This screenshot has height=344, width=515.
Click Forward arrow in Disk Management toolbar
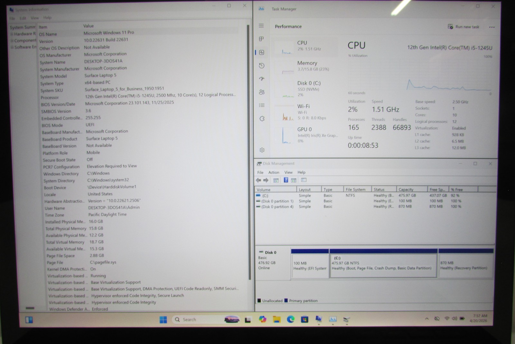[x=266, y=180]
